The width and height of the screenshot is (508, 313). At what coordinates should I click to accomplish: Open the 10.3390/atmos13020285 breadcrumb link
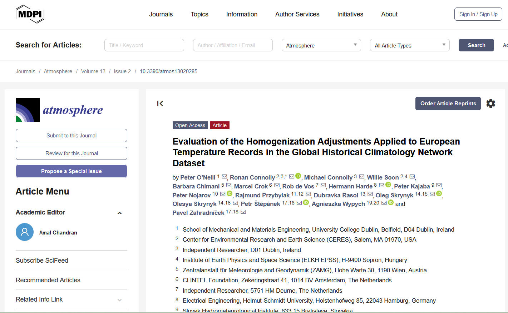pyautogui.click(x=168, y=71)
